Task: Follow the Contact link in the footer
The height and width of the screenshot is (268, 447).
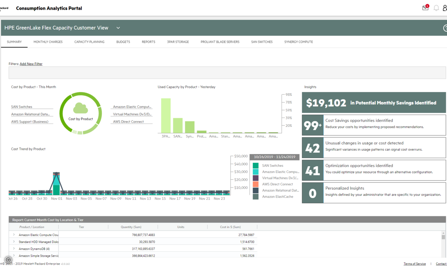Action: (x=441, y=264)
